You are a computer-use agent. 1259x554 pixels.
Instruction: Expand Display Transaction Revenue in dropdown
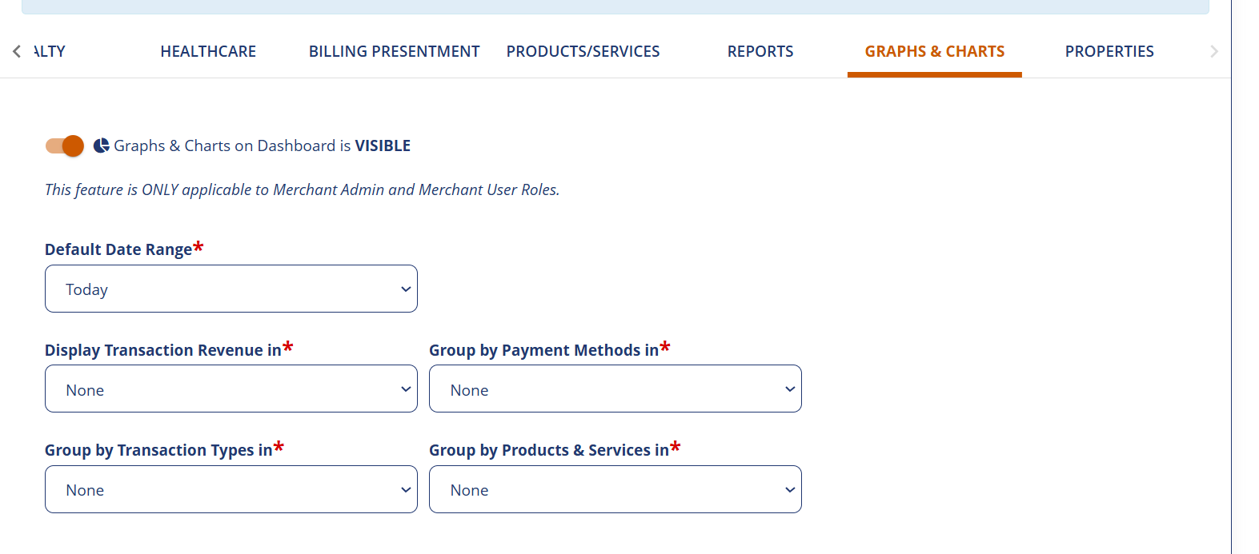pyautogui.click(x=231, y=389)
